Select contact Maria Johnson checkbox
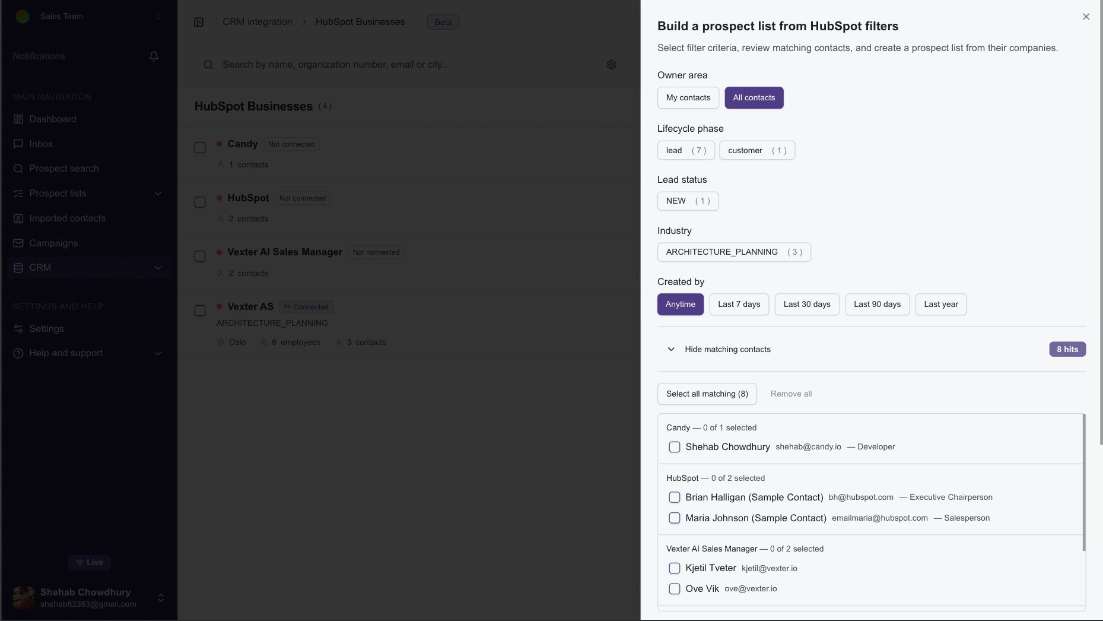 (x=675, y=518)
